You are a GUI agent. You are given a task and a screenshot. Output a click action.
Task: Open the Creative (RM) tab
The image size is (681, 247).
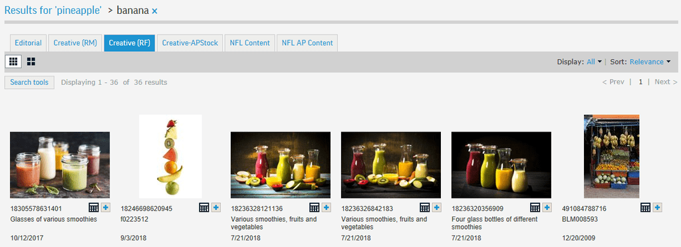click(75, 43)
